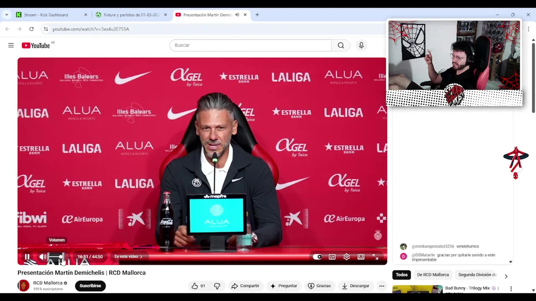Screen dimensions: 536x301
Task: Open the RCD Mallorca channel avatar
Action: click(x=23, y=286)
